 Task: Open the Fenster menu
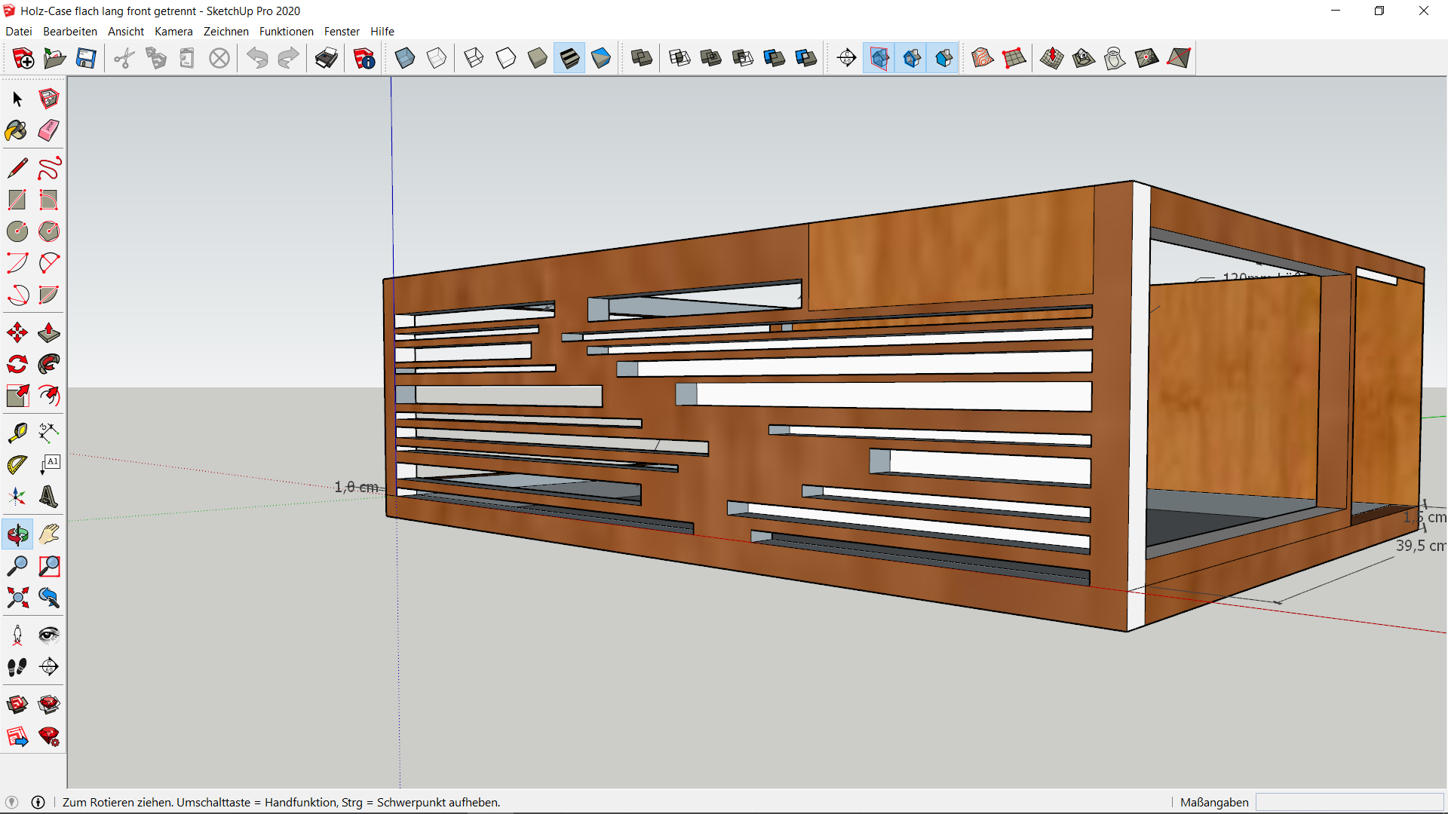(342, 32)
